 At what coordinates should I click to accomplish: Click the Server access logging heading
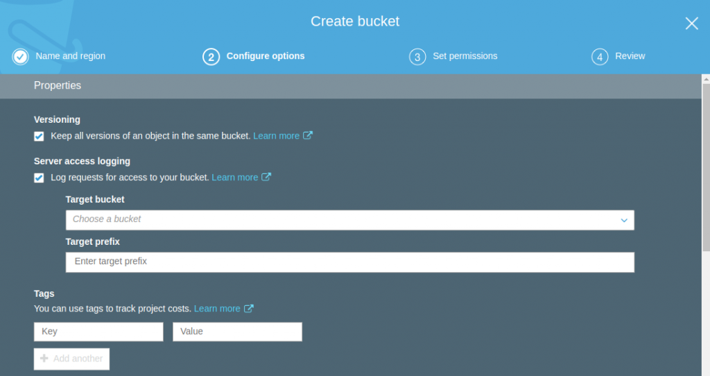coord(82,161)
